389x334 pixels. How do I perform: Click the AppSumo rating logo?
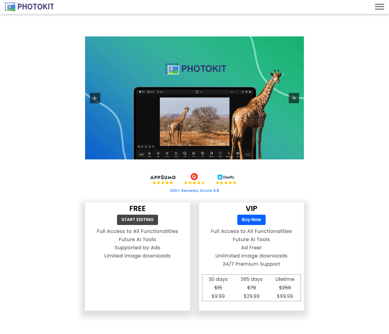coord(163,177)
